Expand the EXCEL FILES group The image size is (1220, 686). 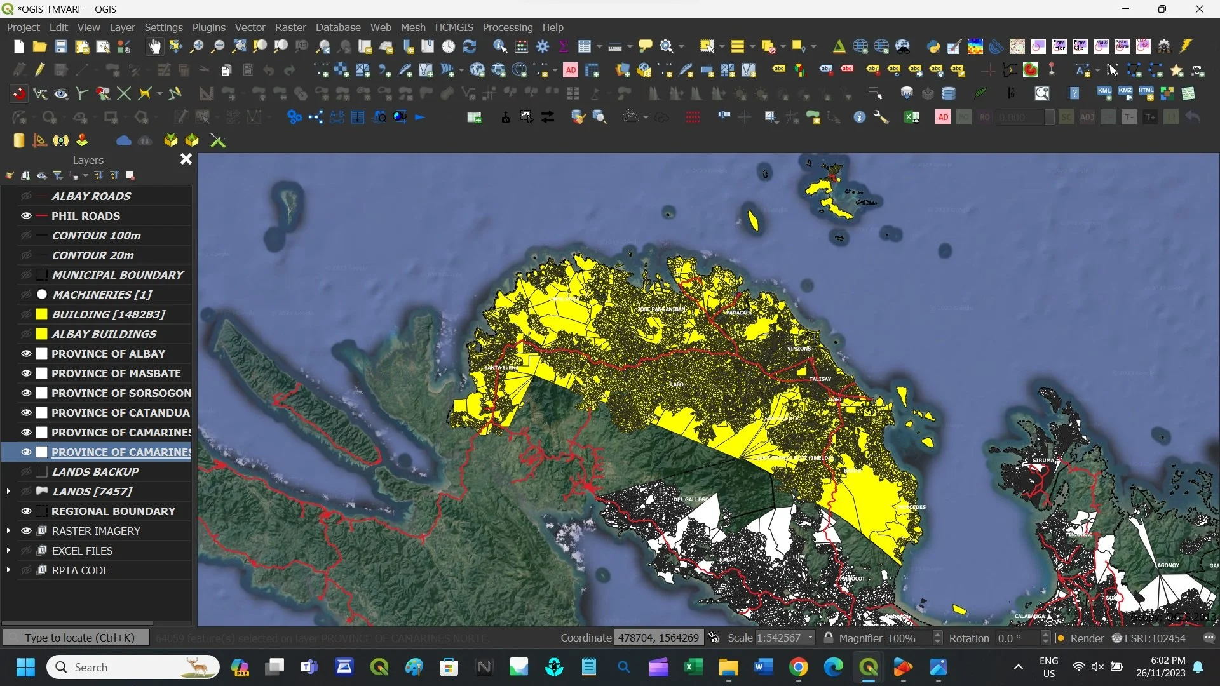tap(8, 550)
